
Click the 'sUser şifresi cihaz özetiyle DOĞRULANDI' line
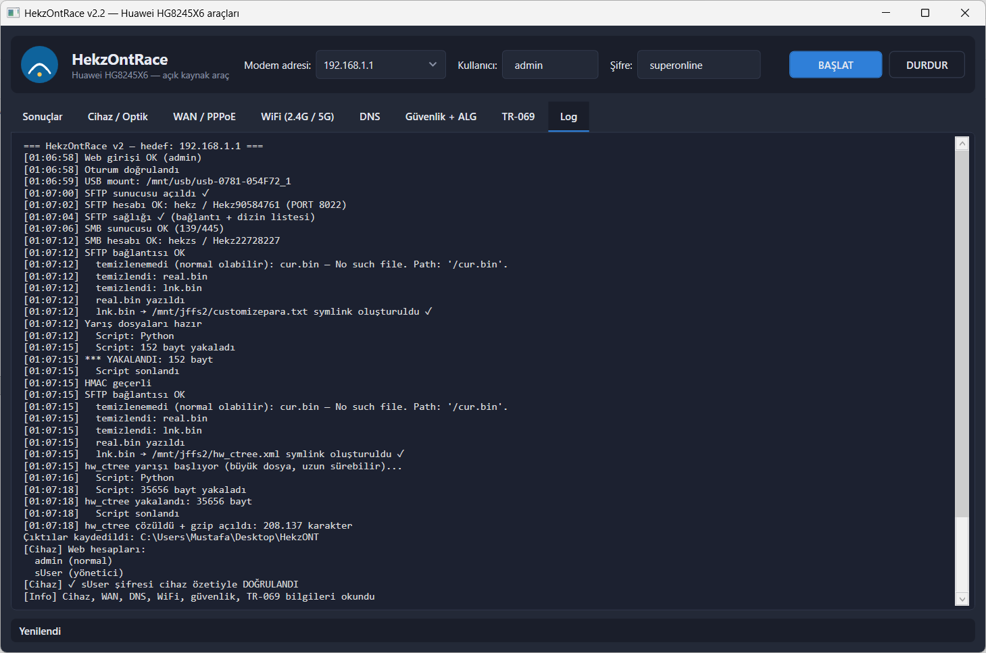tap(161, 584)
